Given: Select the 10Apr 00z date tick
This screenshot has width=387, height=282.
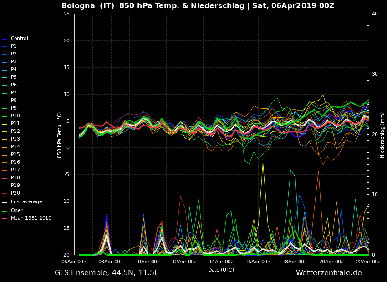Looking at the screenshot, I should pos(148,262).
